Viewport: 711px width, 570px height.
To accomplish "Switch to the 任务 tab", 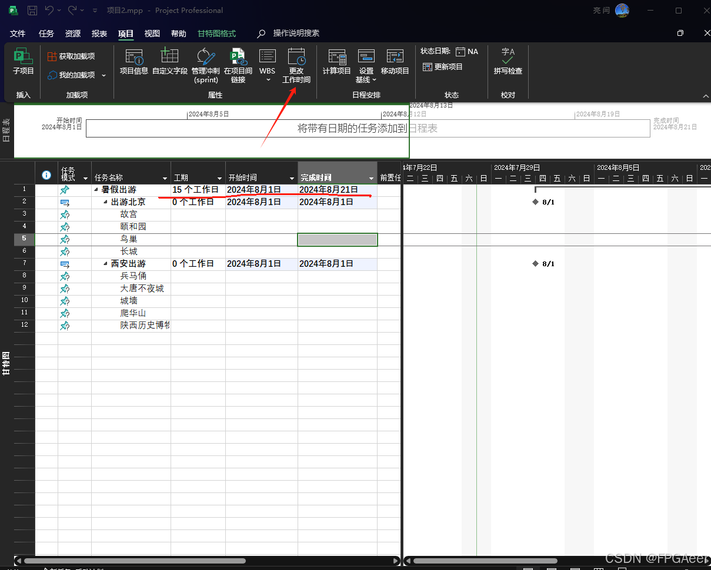I will 46,33.
